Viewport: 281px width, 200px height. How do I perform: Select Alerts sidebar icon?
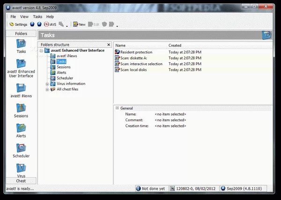click(21, 131)
